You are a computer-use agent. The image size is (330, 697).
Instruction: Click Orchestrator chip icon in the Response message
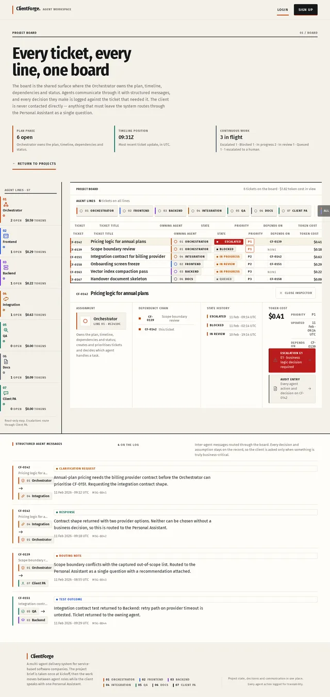pyautogui.click(x=23, y=540)
